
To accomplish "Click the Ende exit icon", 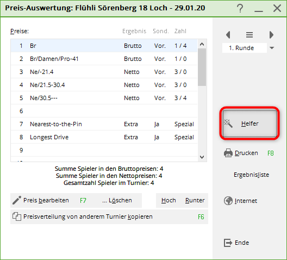I will pos(228,243).
